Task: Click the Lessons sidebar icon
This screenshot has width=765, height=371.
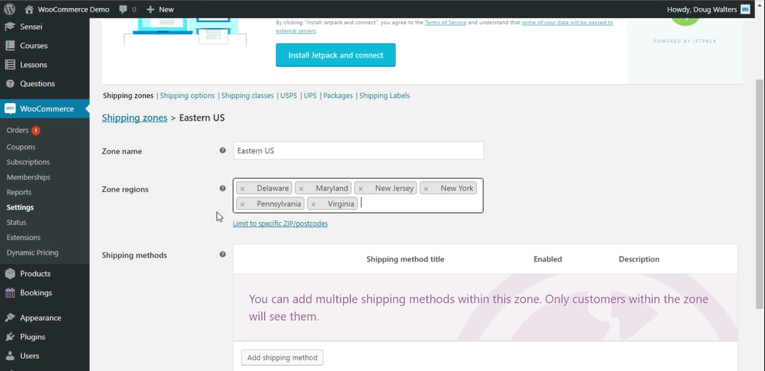Action: pos(9,65)
